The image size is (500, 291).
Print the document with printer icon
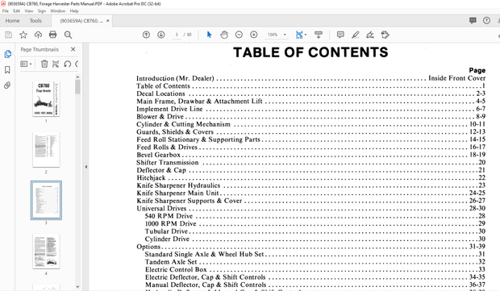pos(53,35)
